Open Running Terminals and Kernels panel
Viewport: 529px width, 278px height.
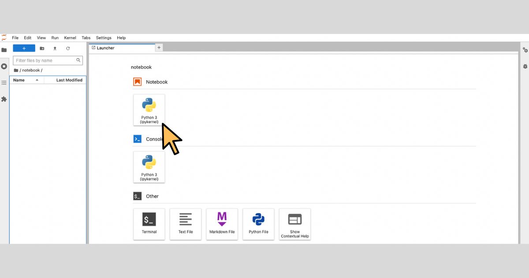[4, 66]
